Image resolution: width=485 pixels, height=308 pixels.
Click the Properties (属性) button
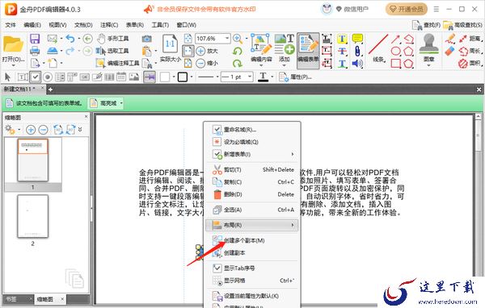click(295, 77)
